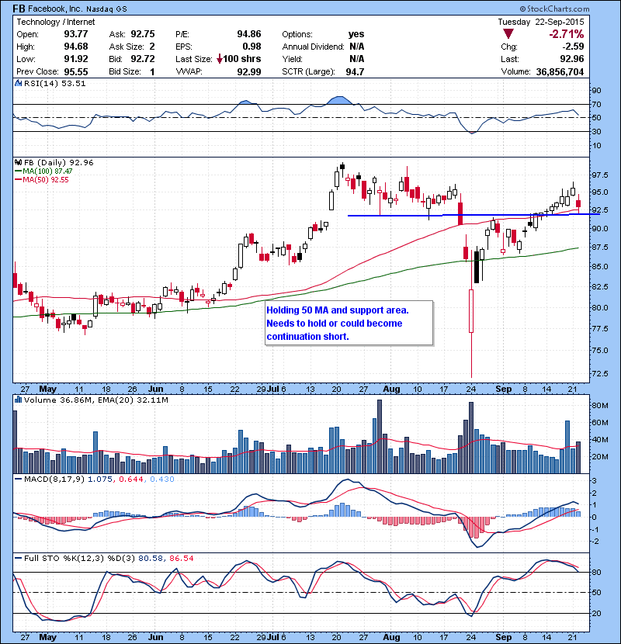The image size is (621, 644).
Task: Click the percent change -2.71%
Action: coord(567,34)
